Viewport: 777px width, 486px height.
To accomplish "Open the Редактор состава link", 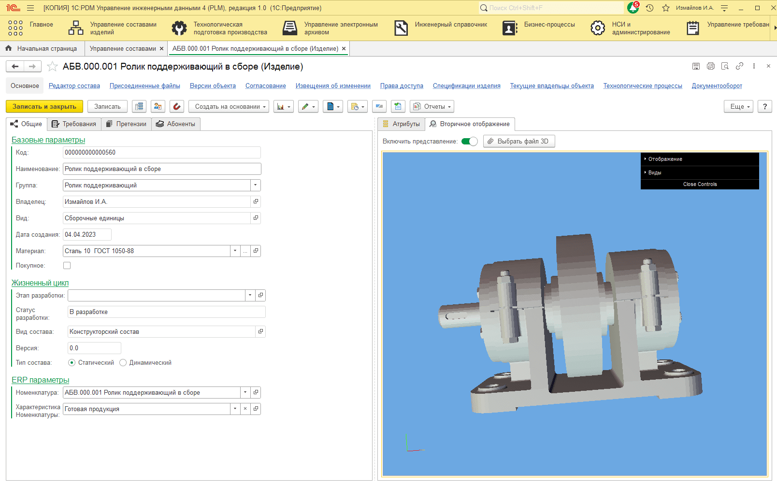I will coord(74,86).
